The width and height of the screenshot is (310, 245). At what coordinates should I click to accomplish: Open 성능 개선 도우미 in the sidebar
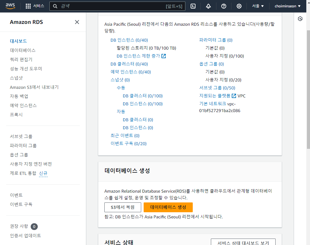pyautogui.click(x=26, y=69)
